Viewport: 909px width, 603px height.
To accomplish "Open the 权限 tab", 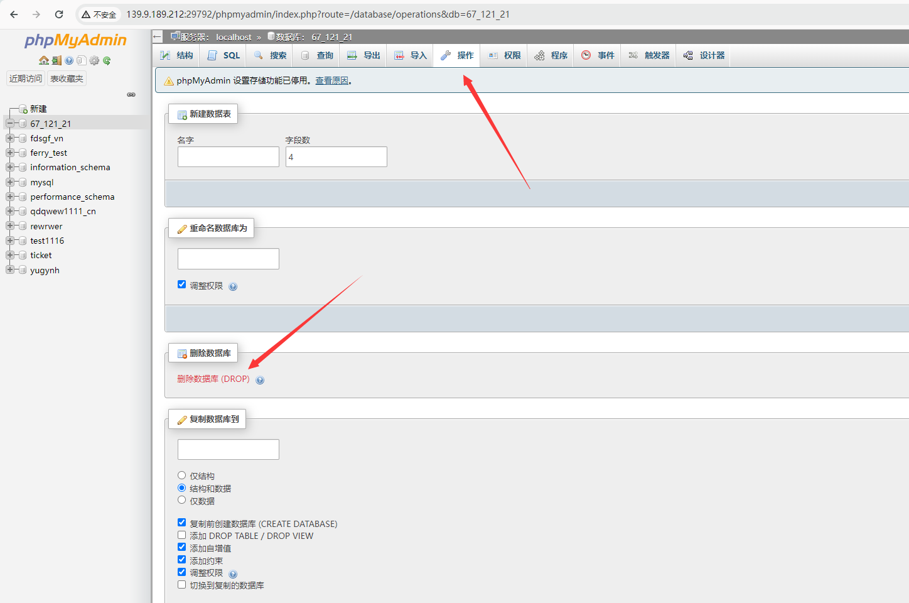I will [x=503, y=56].
